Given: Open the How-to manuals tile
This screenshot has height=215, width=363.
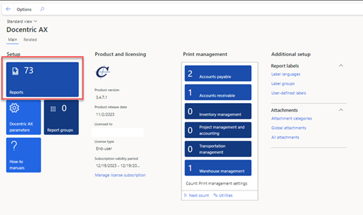Looking at the screenshot, I should click(23, 155).
